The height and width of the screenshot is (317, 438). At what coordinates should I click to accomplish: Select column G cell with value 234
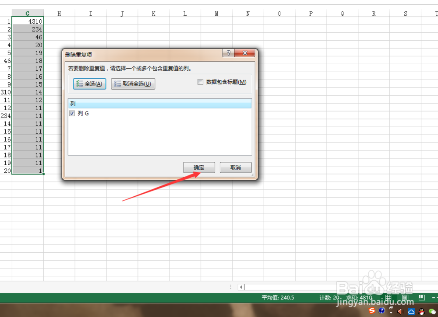pyautogui.click(x=28, y=29)
